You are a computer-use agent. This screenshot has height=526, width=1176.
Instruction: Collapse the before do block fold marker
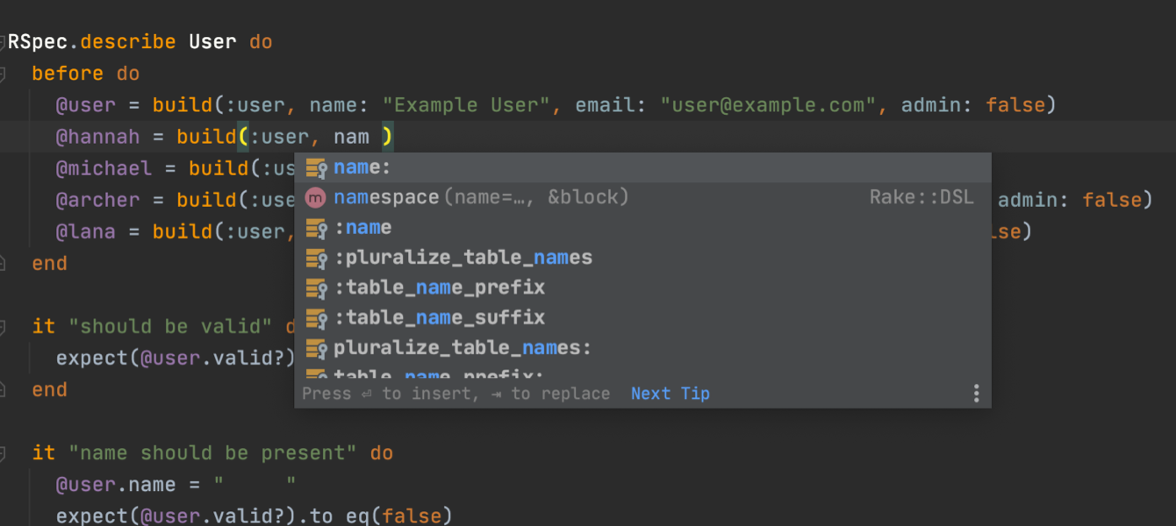(x=4, y=74)
